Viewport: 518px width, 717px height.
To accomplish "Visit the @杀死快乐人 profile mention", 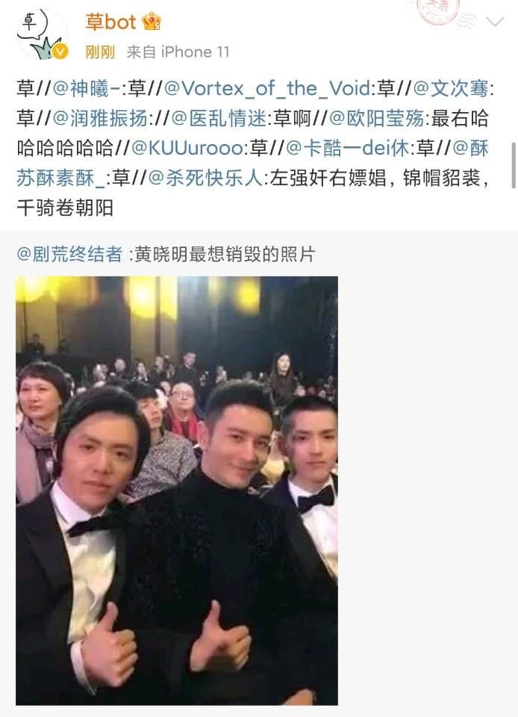I will tap(205, 178).
